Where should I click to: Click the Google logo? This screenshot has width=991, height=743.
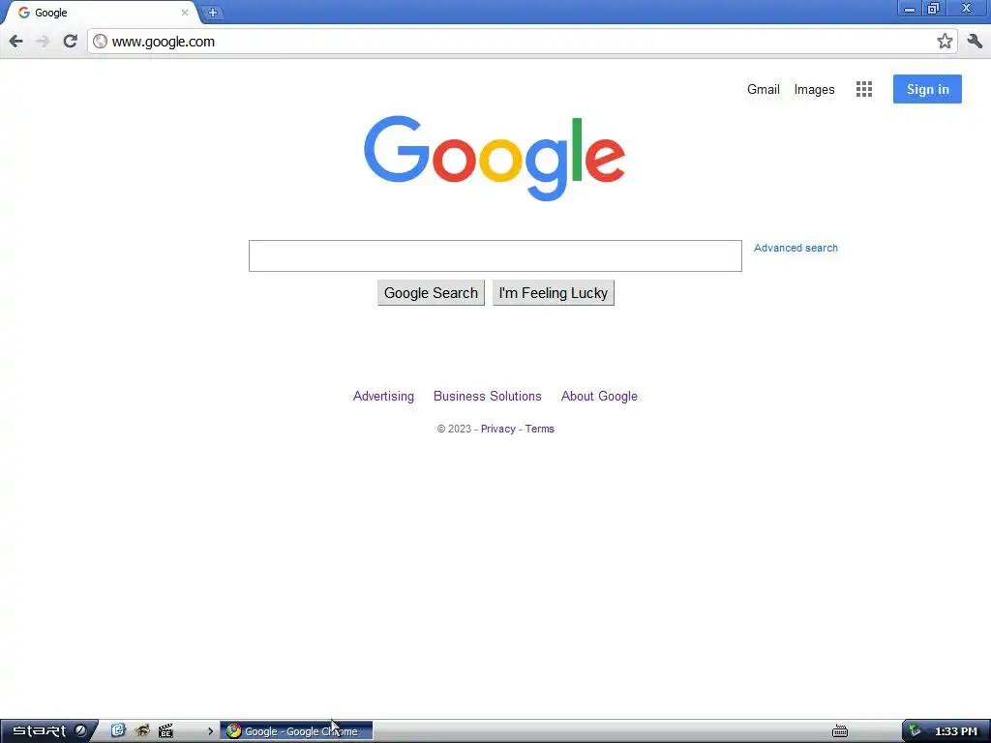(x=495, y=158)
